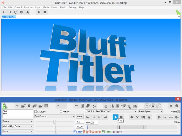Click the home button in main toolbar
This screenshot has width=182, height=136.
click(28, 12)
